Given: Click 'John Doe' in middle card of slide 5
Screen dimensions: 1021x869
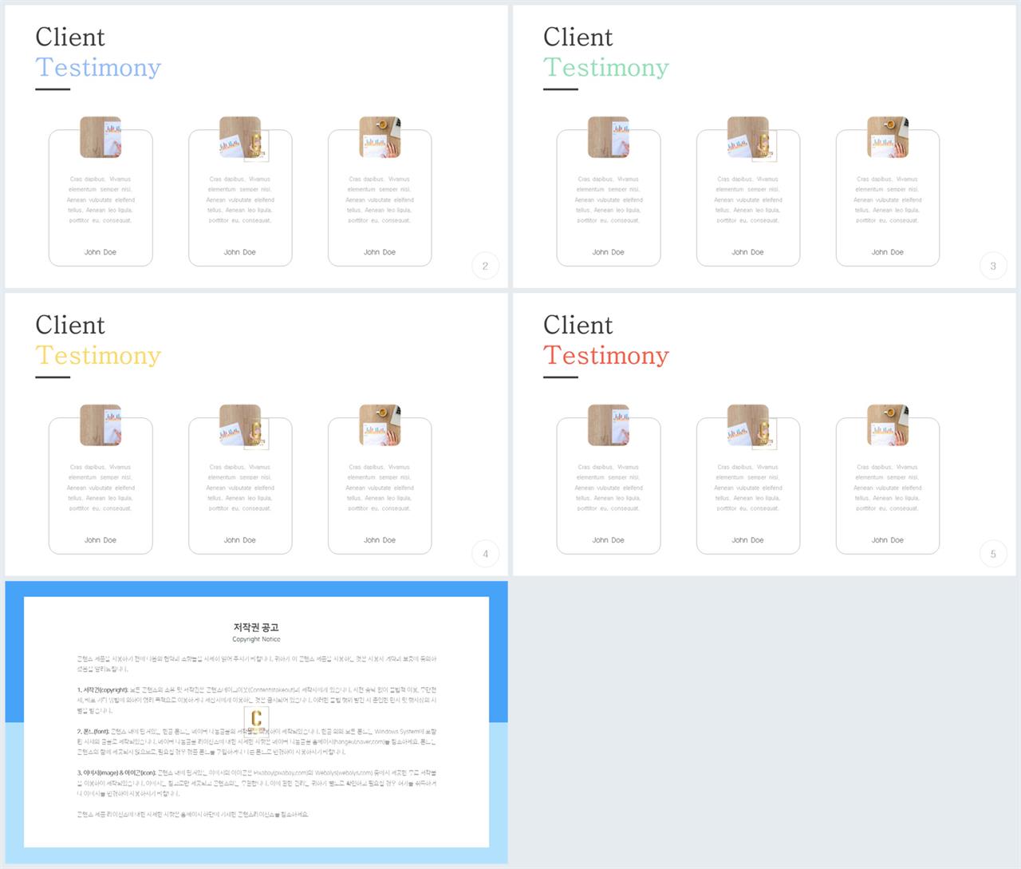Looking at the screenshot, I should (x=748, y=540).
